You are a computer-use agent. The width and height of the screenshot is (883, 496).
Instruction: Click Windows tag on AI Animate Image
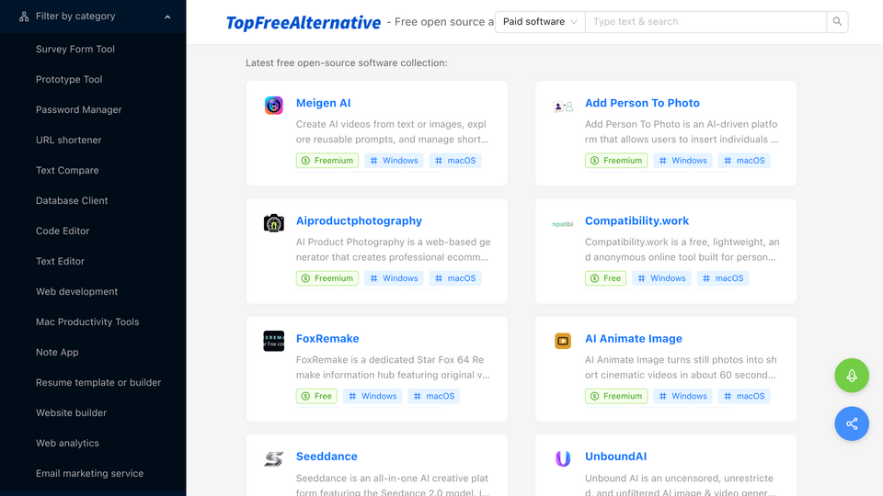click(682, 396)
